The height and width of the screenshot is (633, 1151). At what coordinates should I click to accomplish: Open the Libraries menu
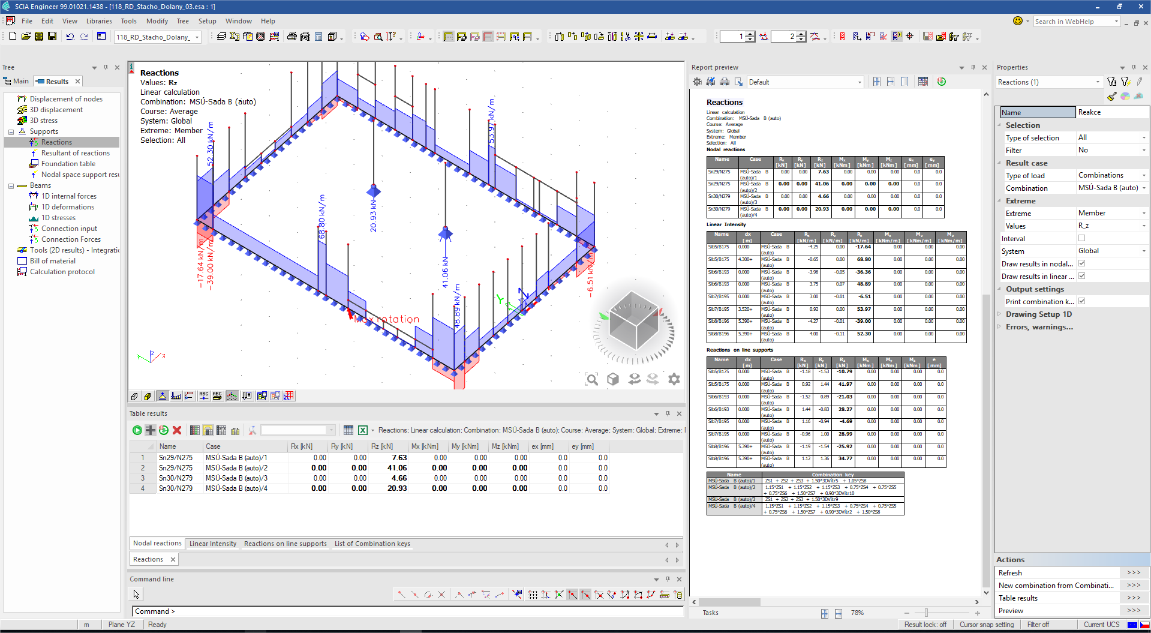(99, 21)
